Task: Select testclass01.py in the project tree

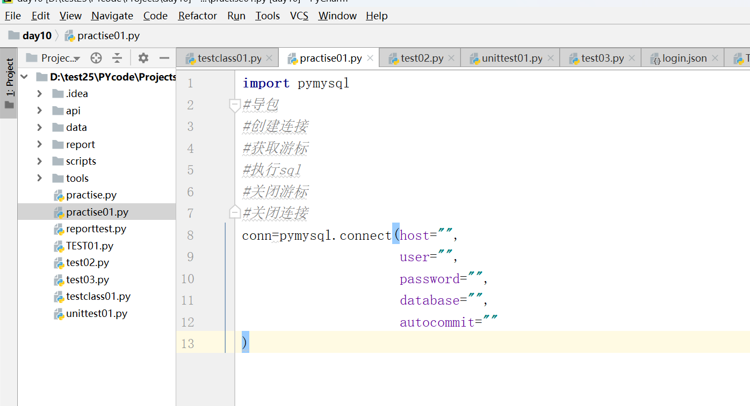Action: [x=98, y=297]
